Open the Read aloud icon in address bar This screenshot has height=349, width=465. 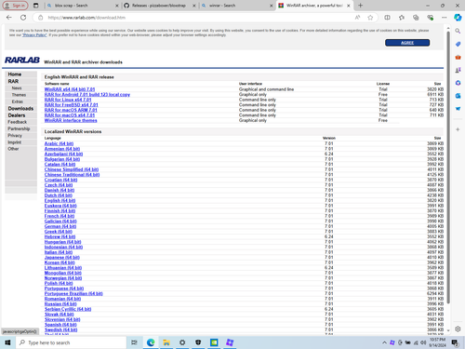click(357, 18)
